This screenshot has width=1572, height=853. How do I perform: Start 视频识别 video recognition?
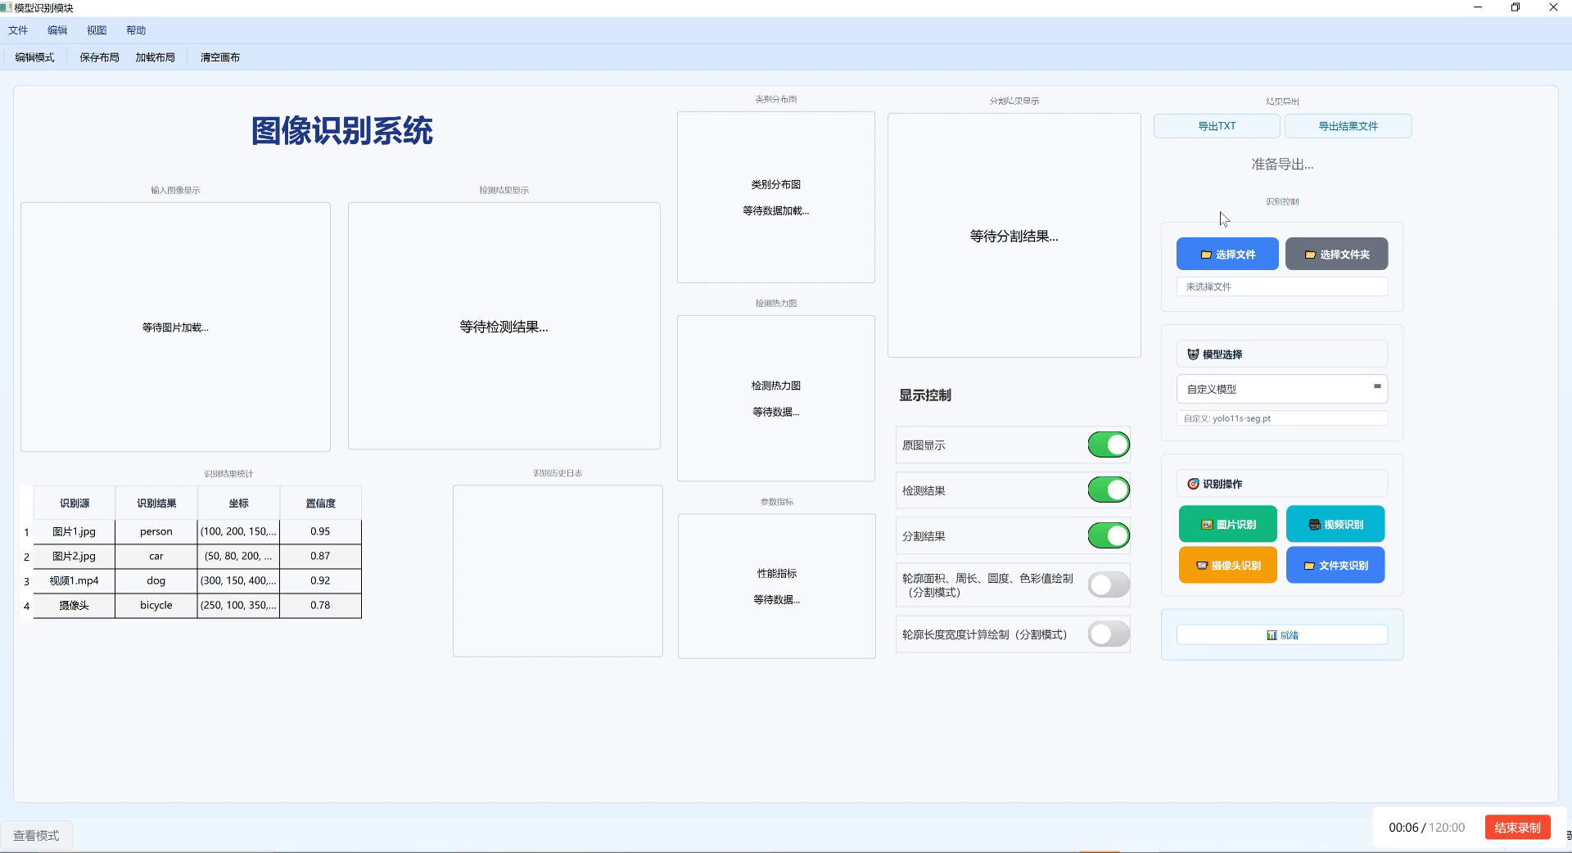(1335, 524)
